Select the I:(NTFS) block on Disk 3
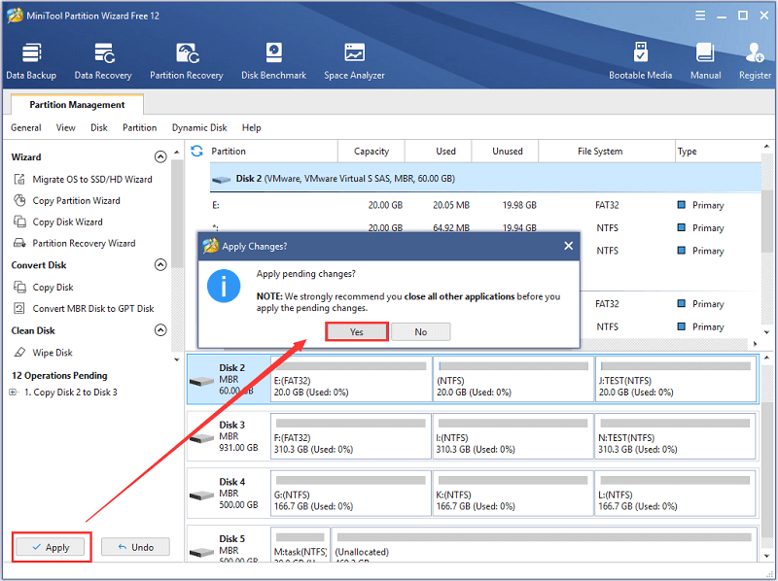The width and height of the screenshot is (778, 581). tap(513, 436)
